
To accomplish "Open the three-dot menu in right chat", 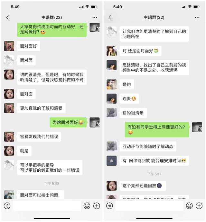I will coord(197,17).
